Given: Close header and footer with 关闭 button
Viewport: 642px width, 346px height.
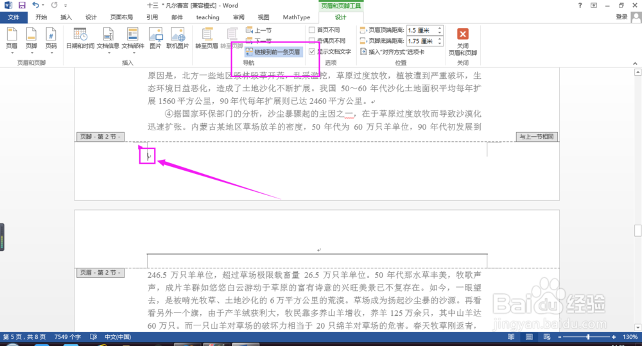Looking at the screenshot, I should [x=463, y=42].
